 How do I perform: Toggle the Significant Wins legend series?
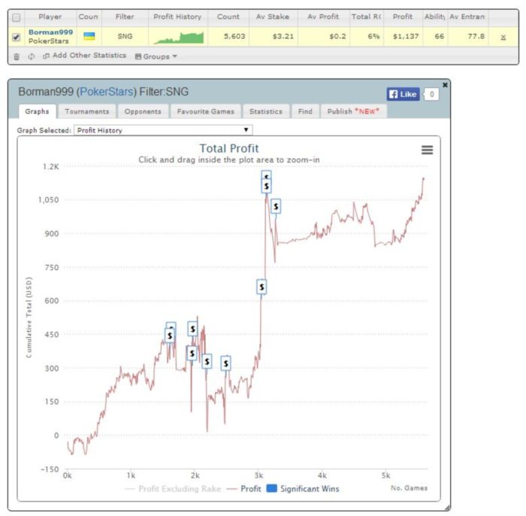tap(303, 489)
